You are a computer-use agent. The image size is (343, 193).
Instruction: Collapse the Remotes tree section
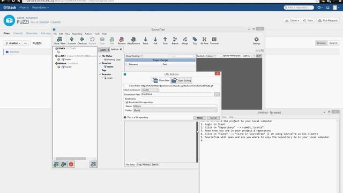100,75
